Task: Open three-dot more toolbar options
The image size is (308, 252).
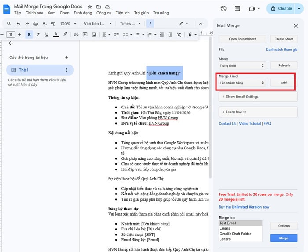Action: coord(150,24)
